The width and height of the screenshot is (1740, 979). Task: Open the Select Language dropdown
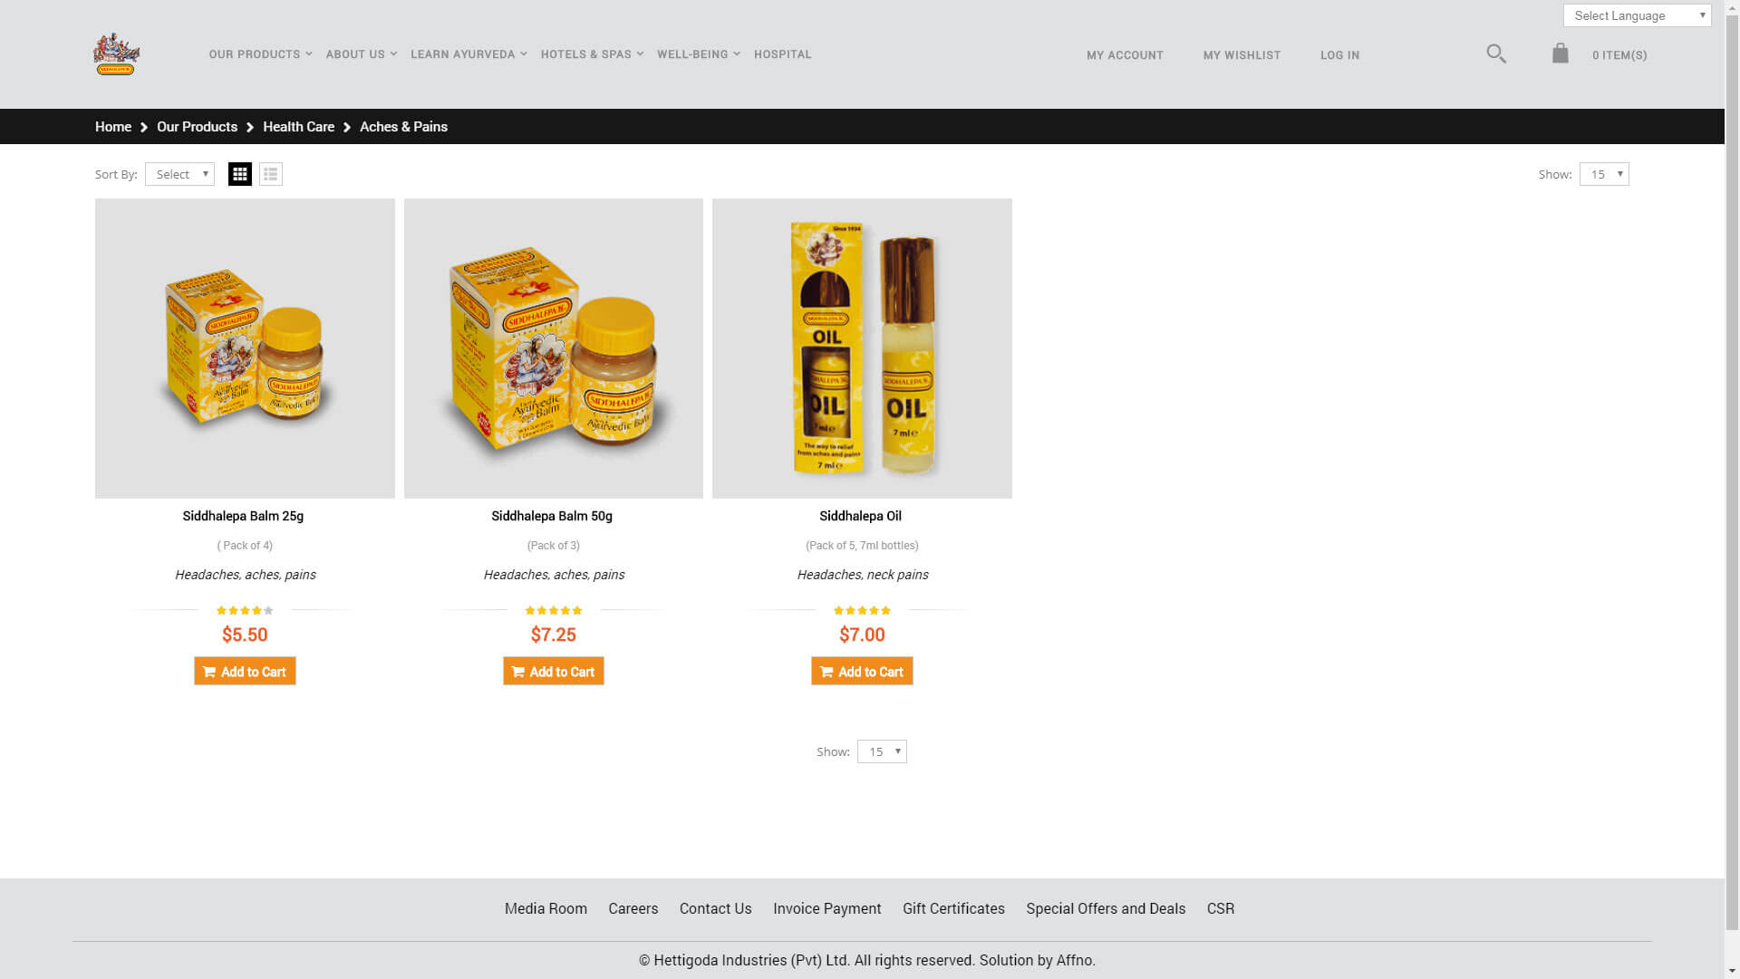(x=1637, y=15)
